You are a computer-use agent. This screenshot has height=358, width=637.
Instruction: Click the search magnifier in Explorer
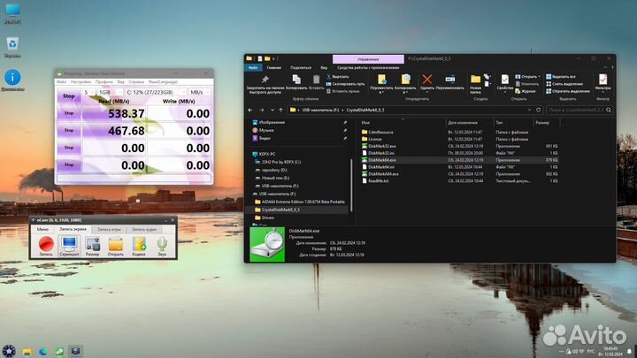(x=609, y=110)
